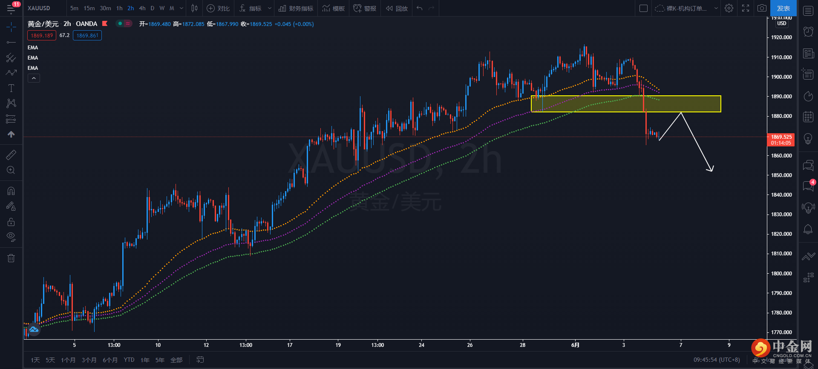Switch timeframe to 5m
The width and height of the screenshot is (818, 369).
(74, 8)
